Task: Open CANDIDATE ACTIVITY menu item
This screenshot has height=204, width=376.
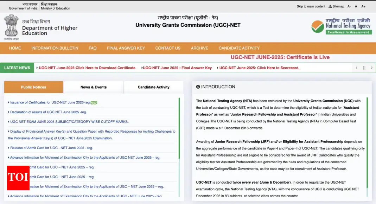Action: tap(239, 48)
